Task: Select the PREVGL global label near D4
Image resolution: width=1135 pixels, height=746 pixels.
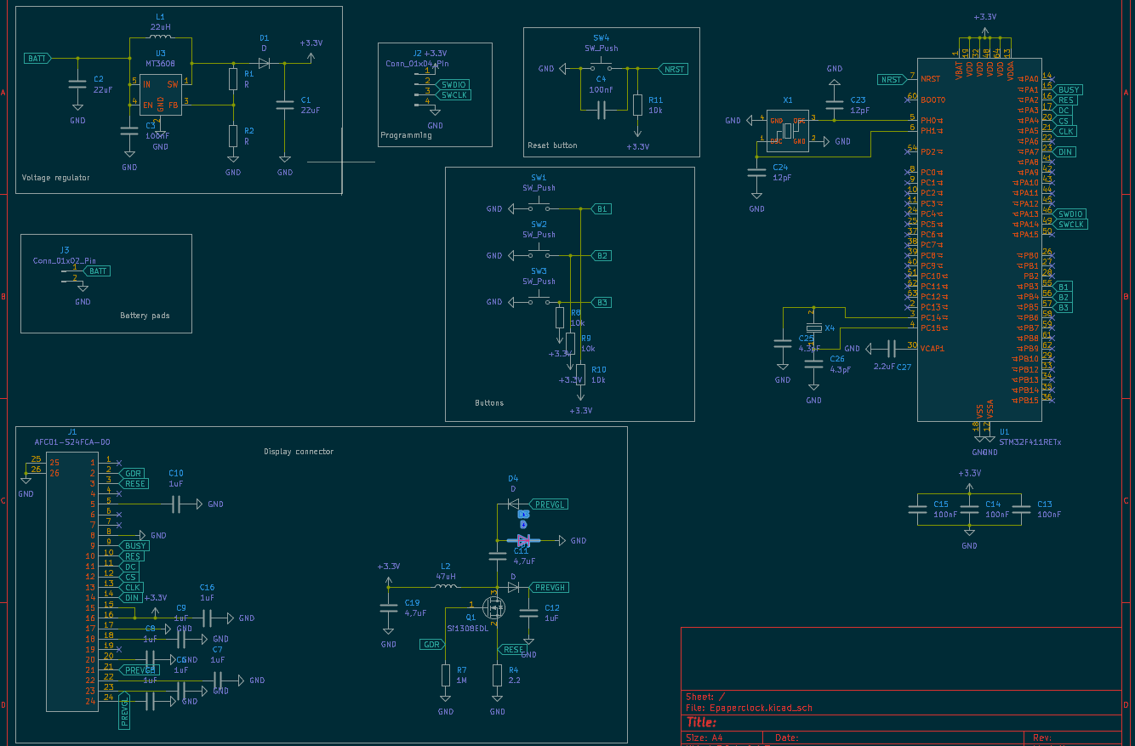Action: point(549,504)
